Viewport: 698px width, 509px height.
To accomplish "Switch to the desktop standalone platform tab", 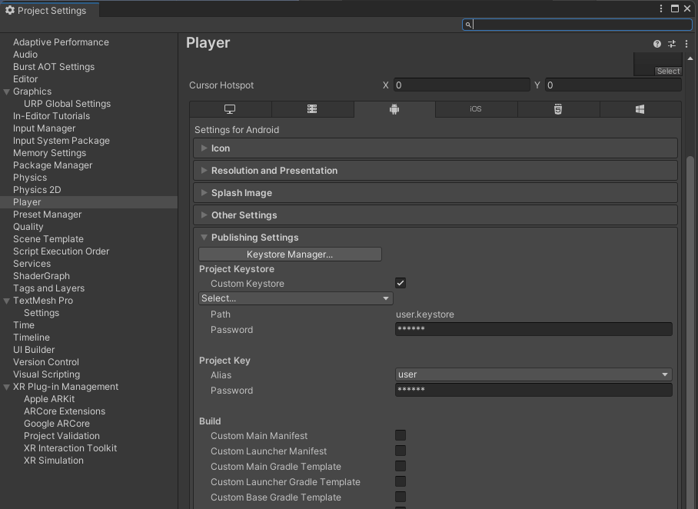I will (x=230, y=109).
